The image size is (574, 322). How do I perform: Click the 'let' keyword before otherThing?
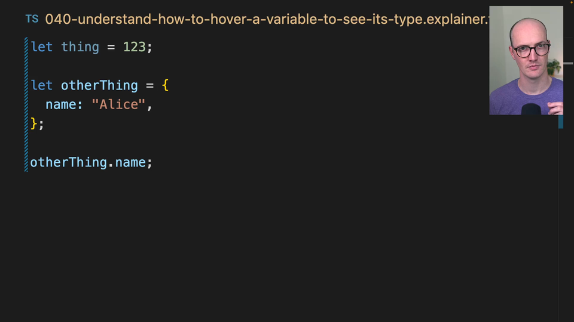pos(42,85)
